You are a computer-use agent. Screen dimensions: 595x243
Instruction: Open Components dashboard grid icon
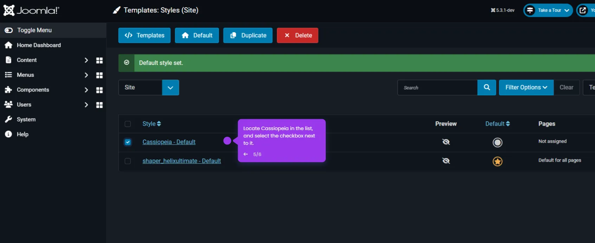(x=99, y=90)
